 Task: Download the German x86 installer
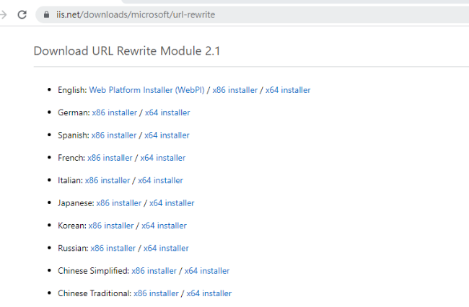coord(114,112)
